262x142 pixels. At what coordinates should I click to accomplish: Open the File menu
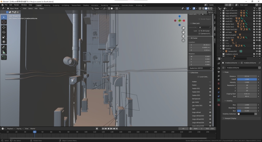[x=6, y=5]
